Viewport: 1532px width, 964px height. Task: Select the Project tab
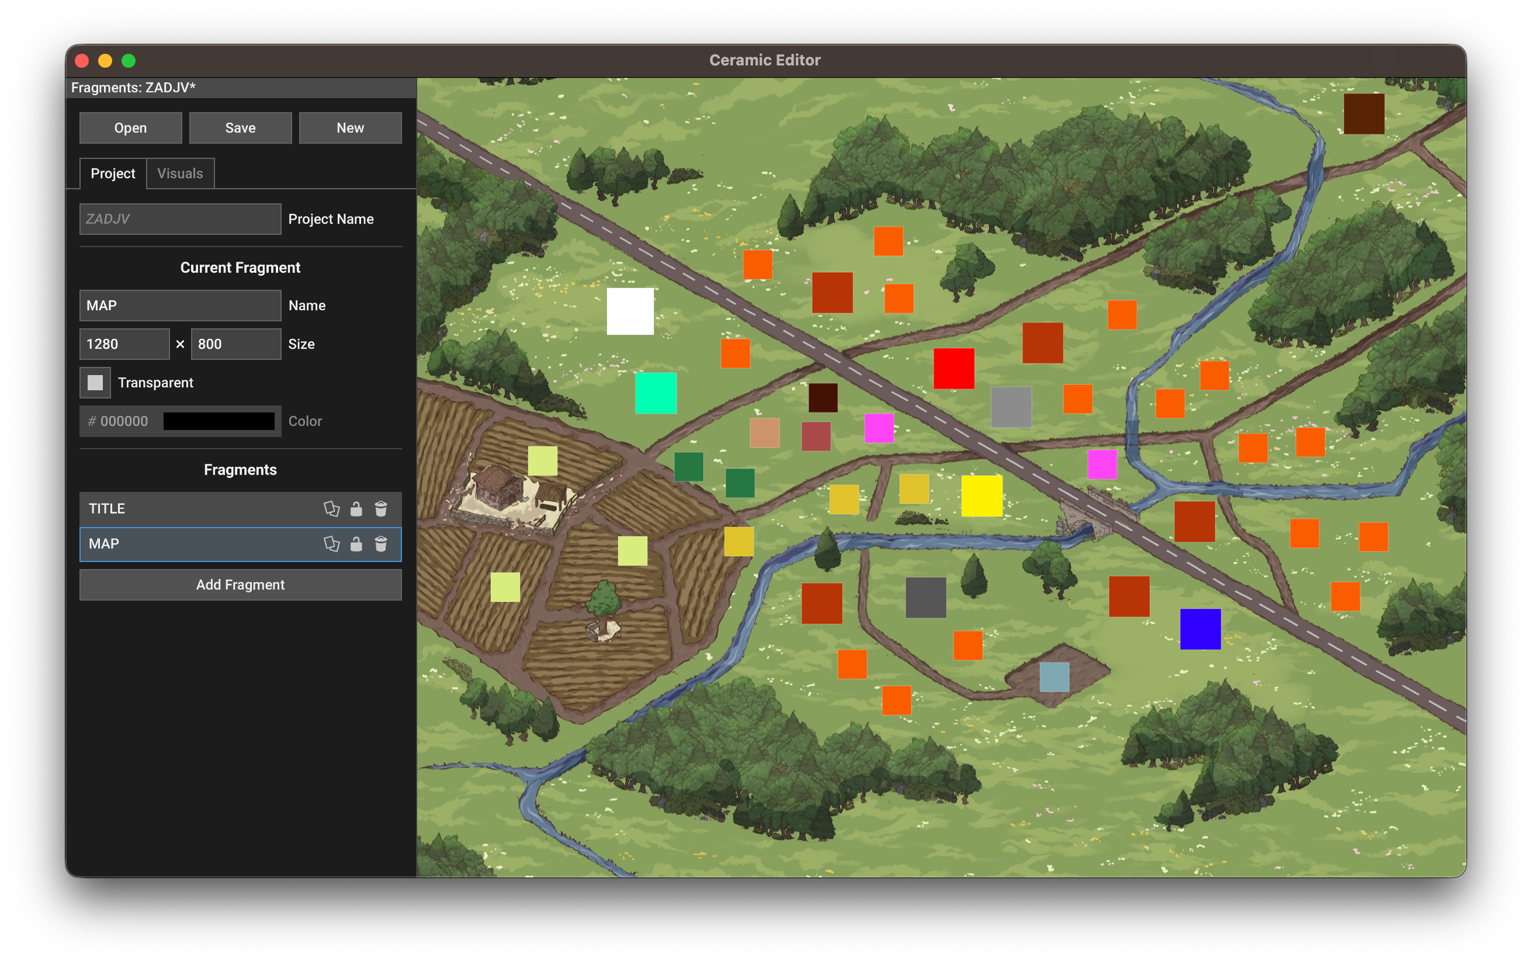click(113, 173)
